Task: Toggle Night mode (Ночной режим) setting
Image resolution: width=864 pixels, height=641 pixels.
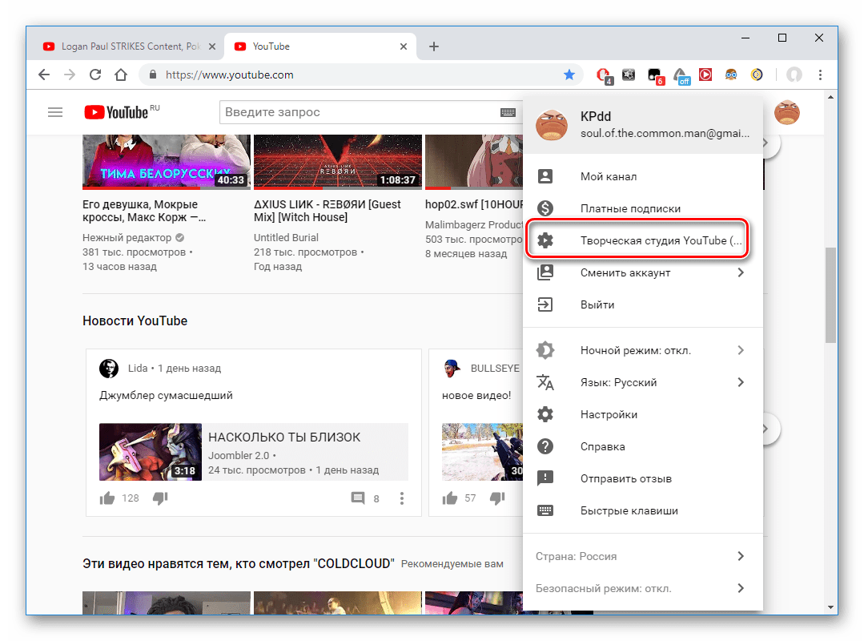Action: (635, 350)
